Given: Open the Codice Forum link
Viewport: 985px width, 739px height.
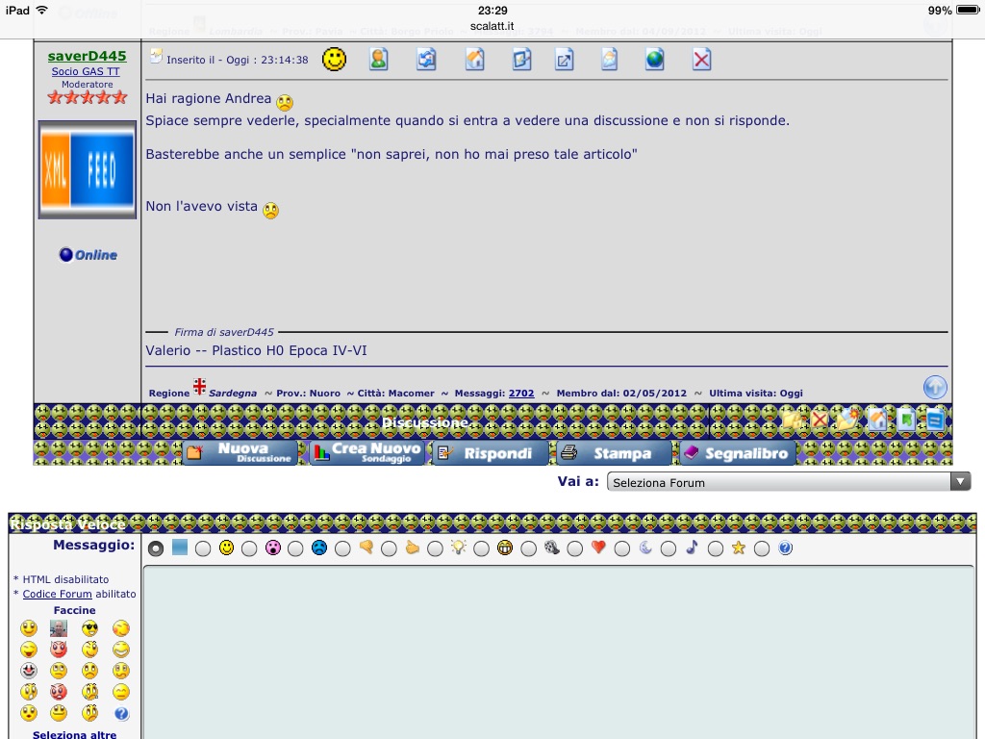Looking at the screenshot, I should 57,594.
